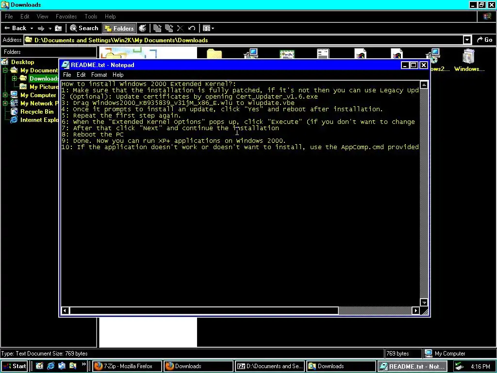Viewport: 497px width, 373px height.
Task: Switch to Firefox Downloads taskbar button
Action: coord(198,366)
